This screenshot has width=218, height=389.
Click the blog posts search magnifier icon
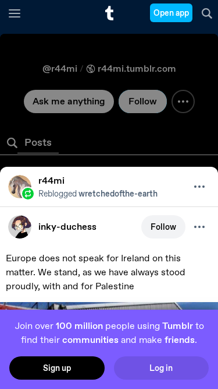[x=12, y=143]
